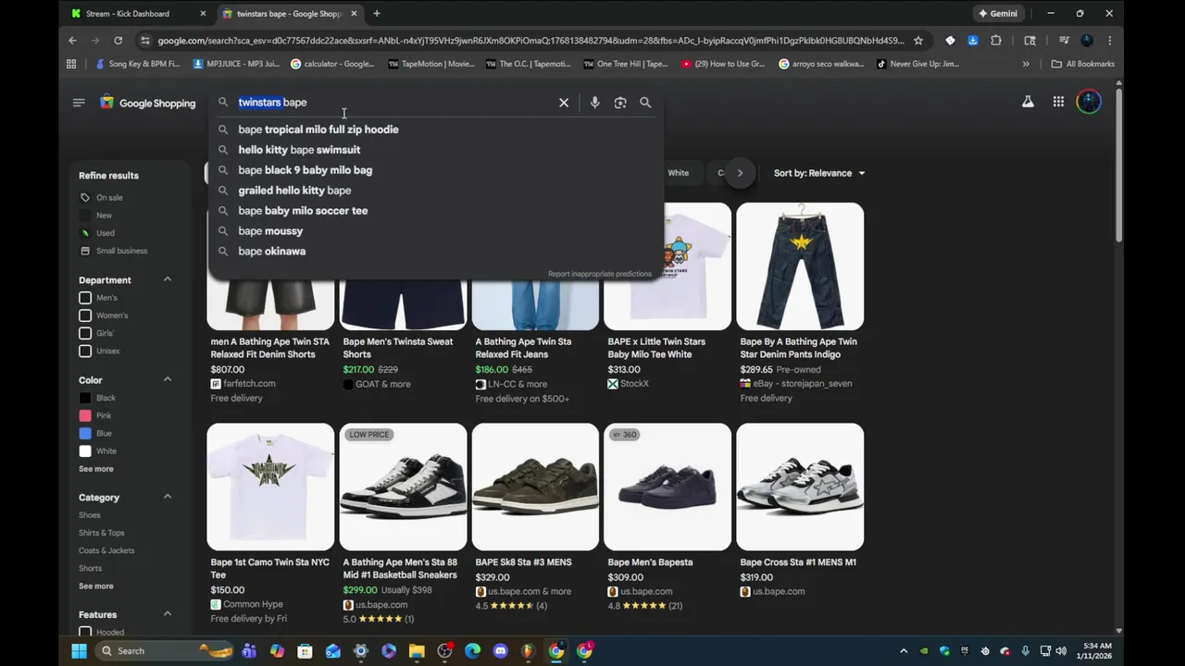Toggle the Used condition filter
The image size is (1185, 666).
98,233
